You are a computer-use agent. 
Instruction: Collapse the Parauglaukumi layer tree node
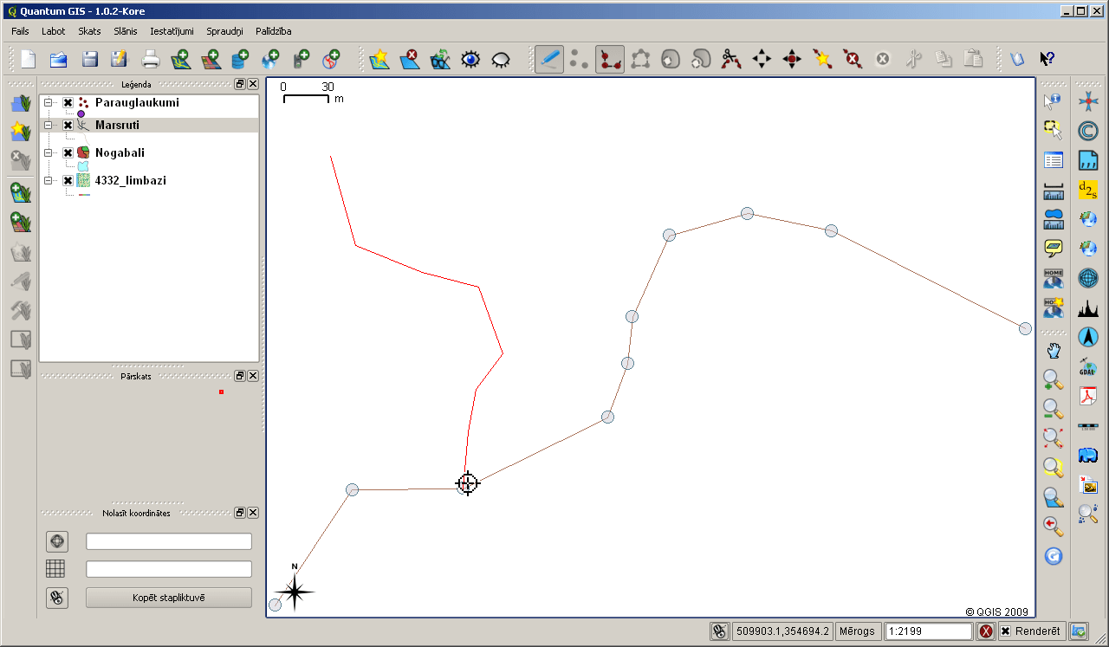click(49, 102)
